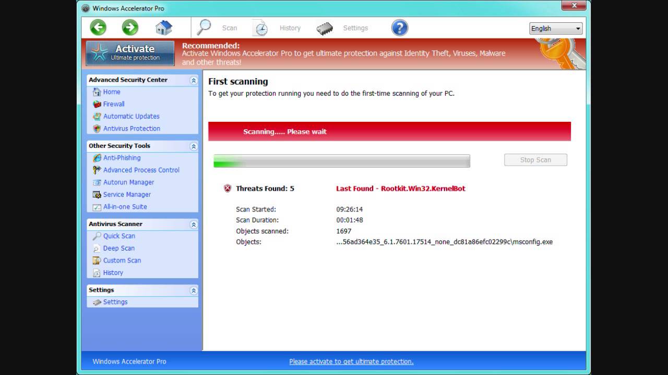The image size is (668, 375).
Task: Go to the home house icon
Action: pyautogui.click(x=163, y=28)
